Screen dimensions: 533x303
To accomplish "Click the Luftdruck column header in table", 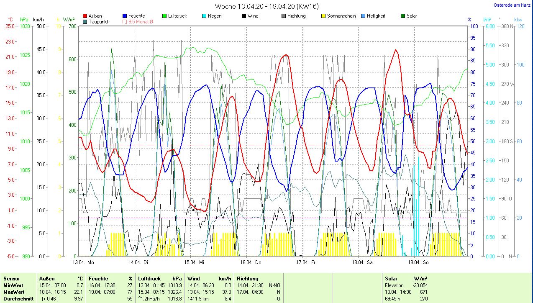I will coord(150,278).
